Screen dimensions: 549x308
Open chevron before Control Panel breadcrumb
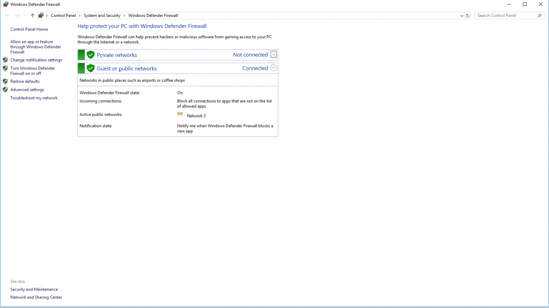point(47,16)
